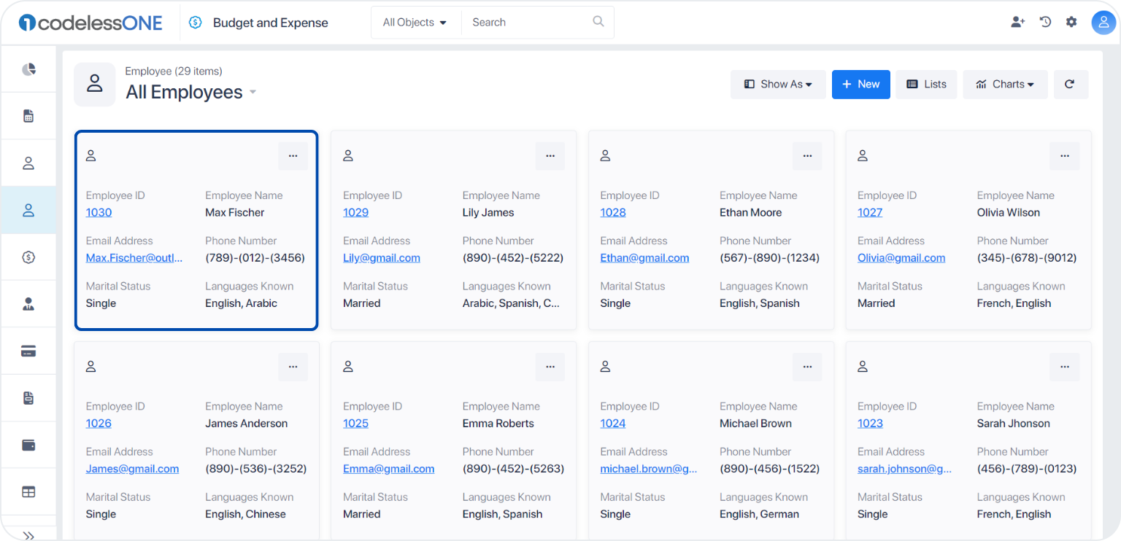Click the Emma@gmail.com email link
Image resolution: width=1121 pixels, height=541 pixels.
point(388,469)
